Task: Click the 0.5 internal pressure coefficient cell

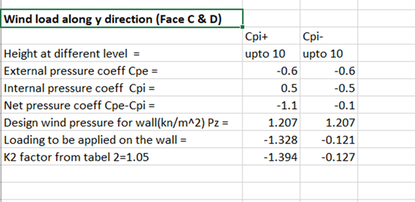Action: 271,88
